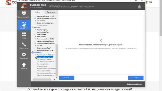Screen dimensions: 162x91
Task: Click the Очистка button
Action: (x=136, y=78)
